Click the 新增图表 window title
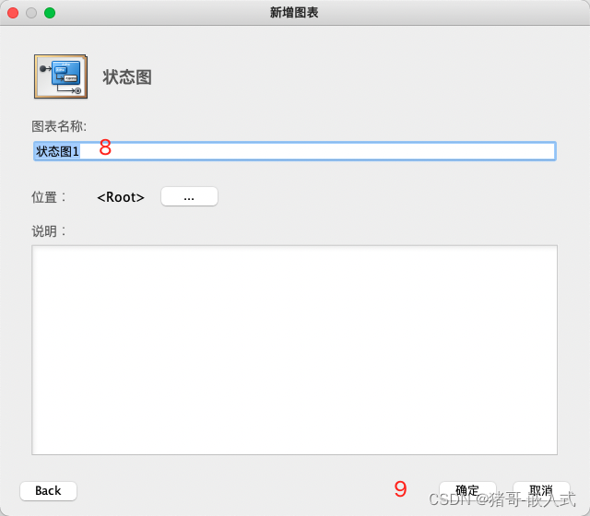The width and height of the screenshot is (590, 516). (294, 13)
